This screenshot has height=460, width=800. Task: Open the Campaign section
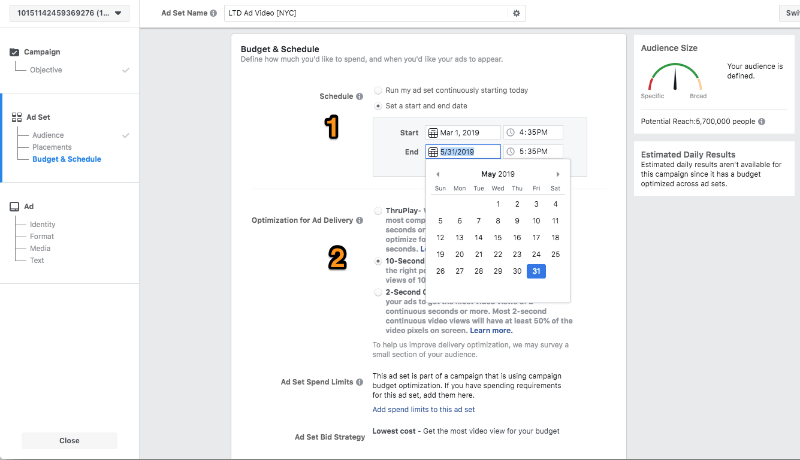[x=42, y=52]
